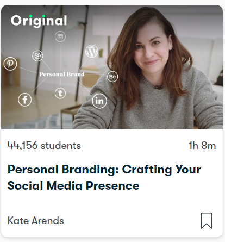
Task: Bookmark the Personal Branding class
Action: click(x=207, y=221)
